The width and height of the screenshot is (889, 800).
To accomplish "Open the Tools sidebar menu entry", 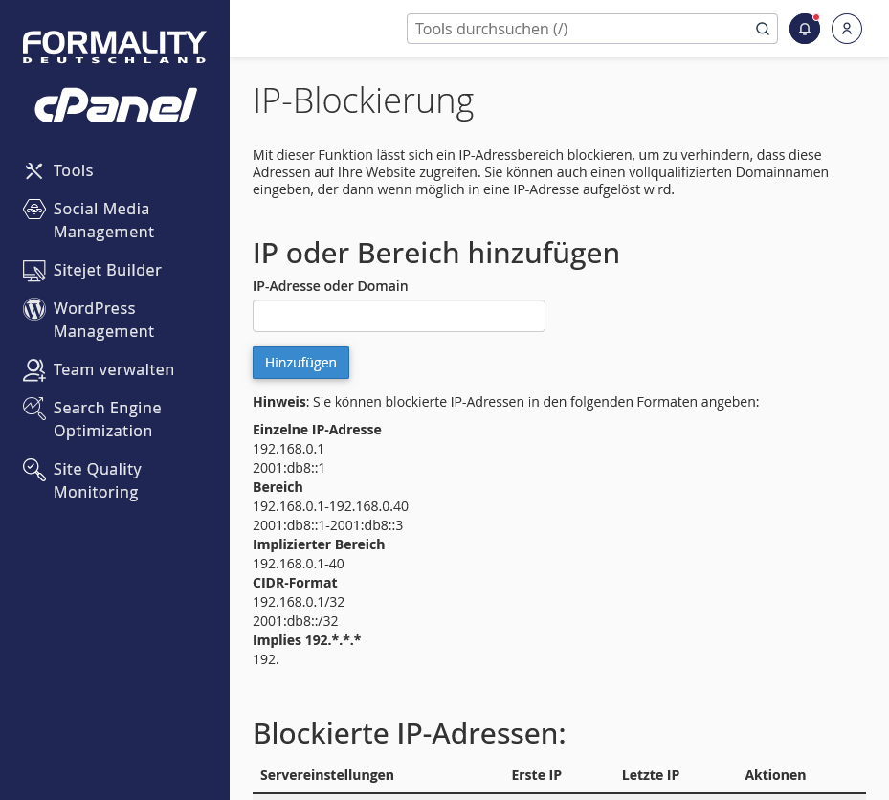I will click(74, 170).
